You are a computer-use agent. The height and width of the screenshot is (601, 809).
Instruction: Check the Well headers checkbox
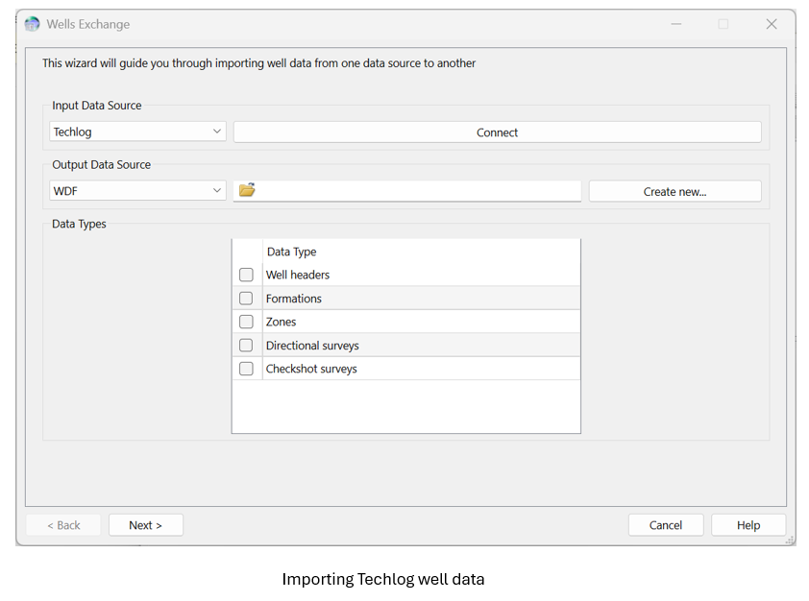pos(246,275)
